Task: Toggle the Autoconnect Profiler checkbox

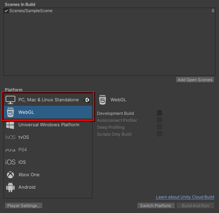Action: pos(160,120)
